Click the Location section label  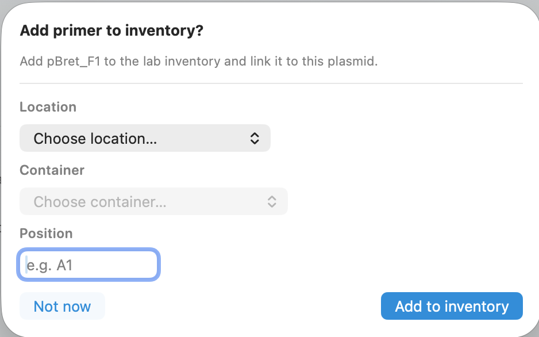48,107
